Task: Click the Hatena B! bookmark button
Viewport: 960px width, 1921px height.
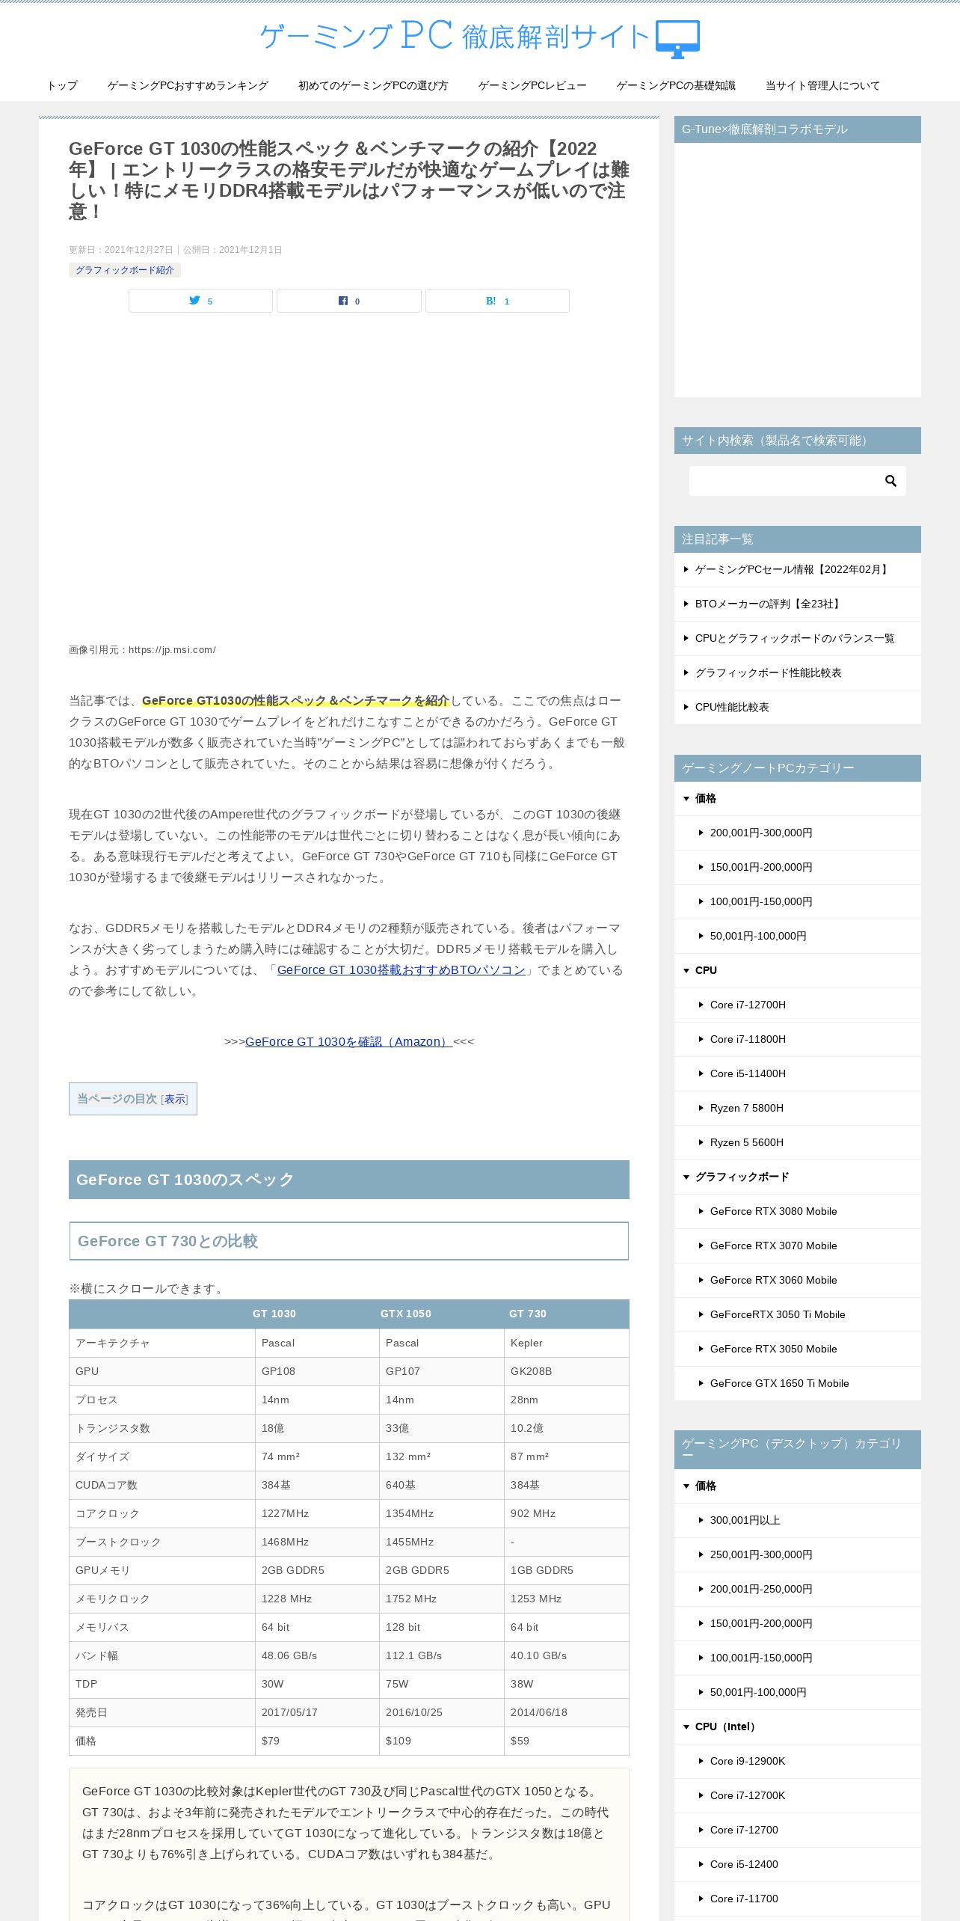Action: 497,301
